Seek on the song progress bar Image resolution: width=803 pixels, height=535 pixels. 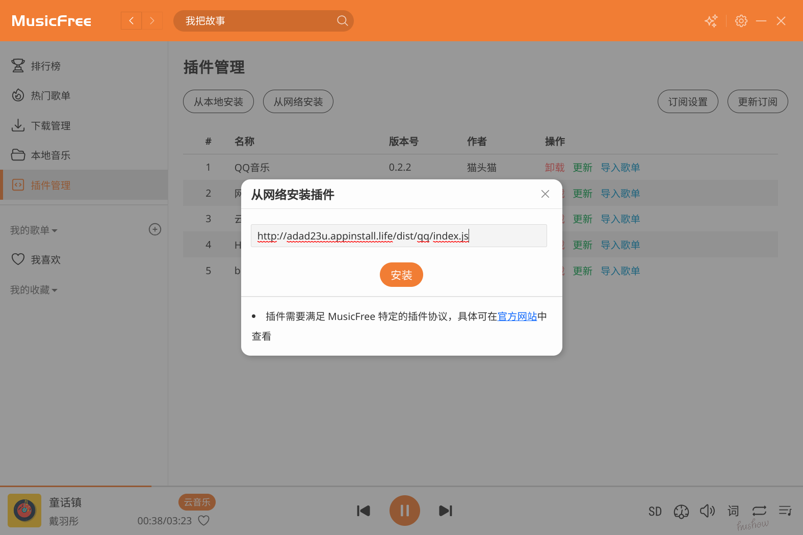click(401, 486)
